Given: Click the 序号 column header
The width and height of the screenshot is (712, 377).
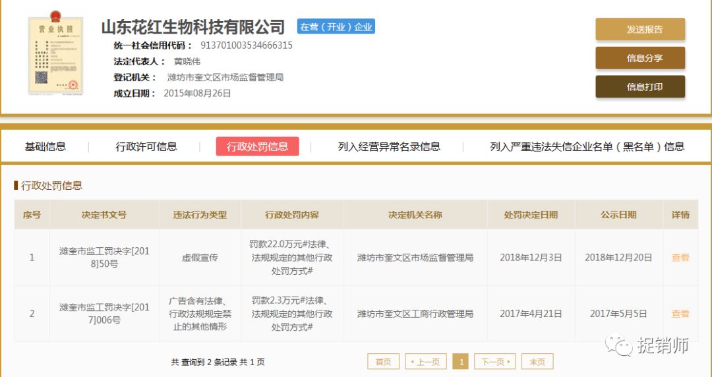Looking at the screenshot, I should point(32,215).
